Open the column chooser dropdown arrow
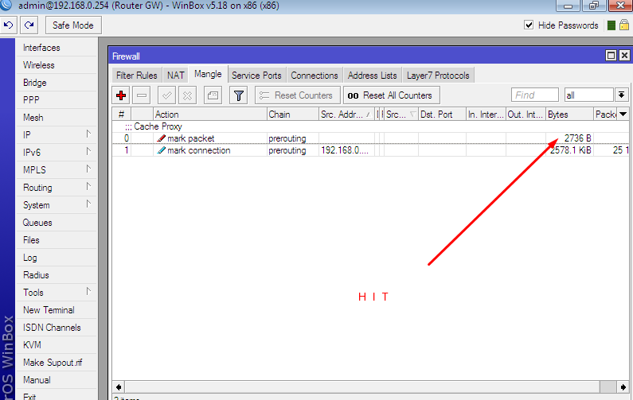 [623, 115]
